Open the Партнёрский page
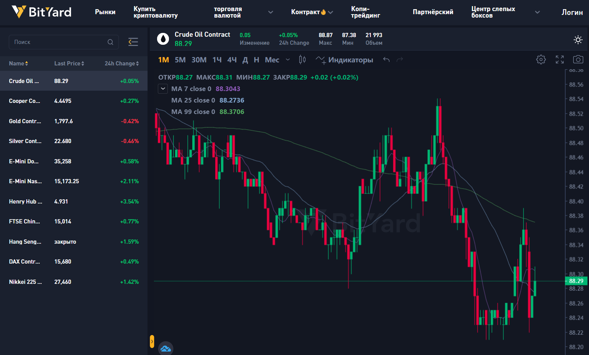Image resolution: width=589 pixels, height=355 pixels. click(x=433, y=12)
